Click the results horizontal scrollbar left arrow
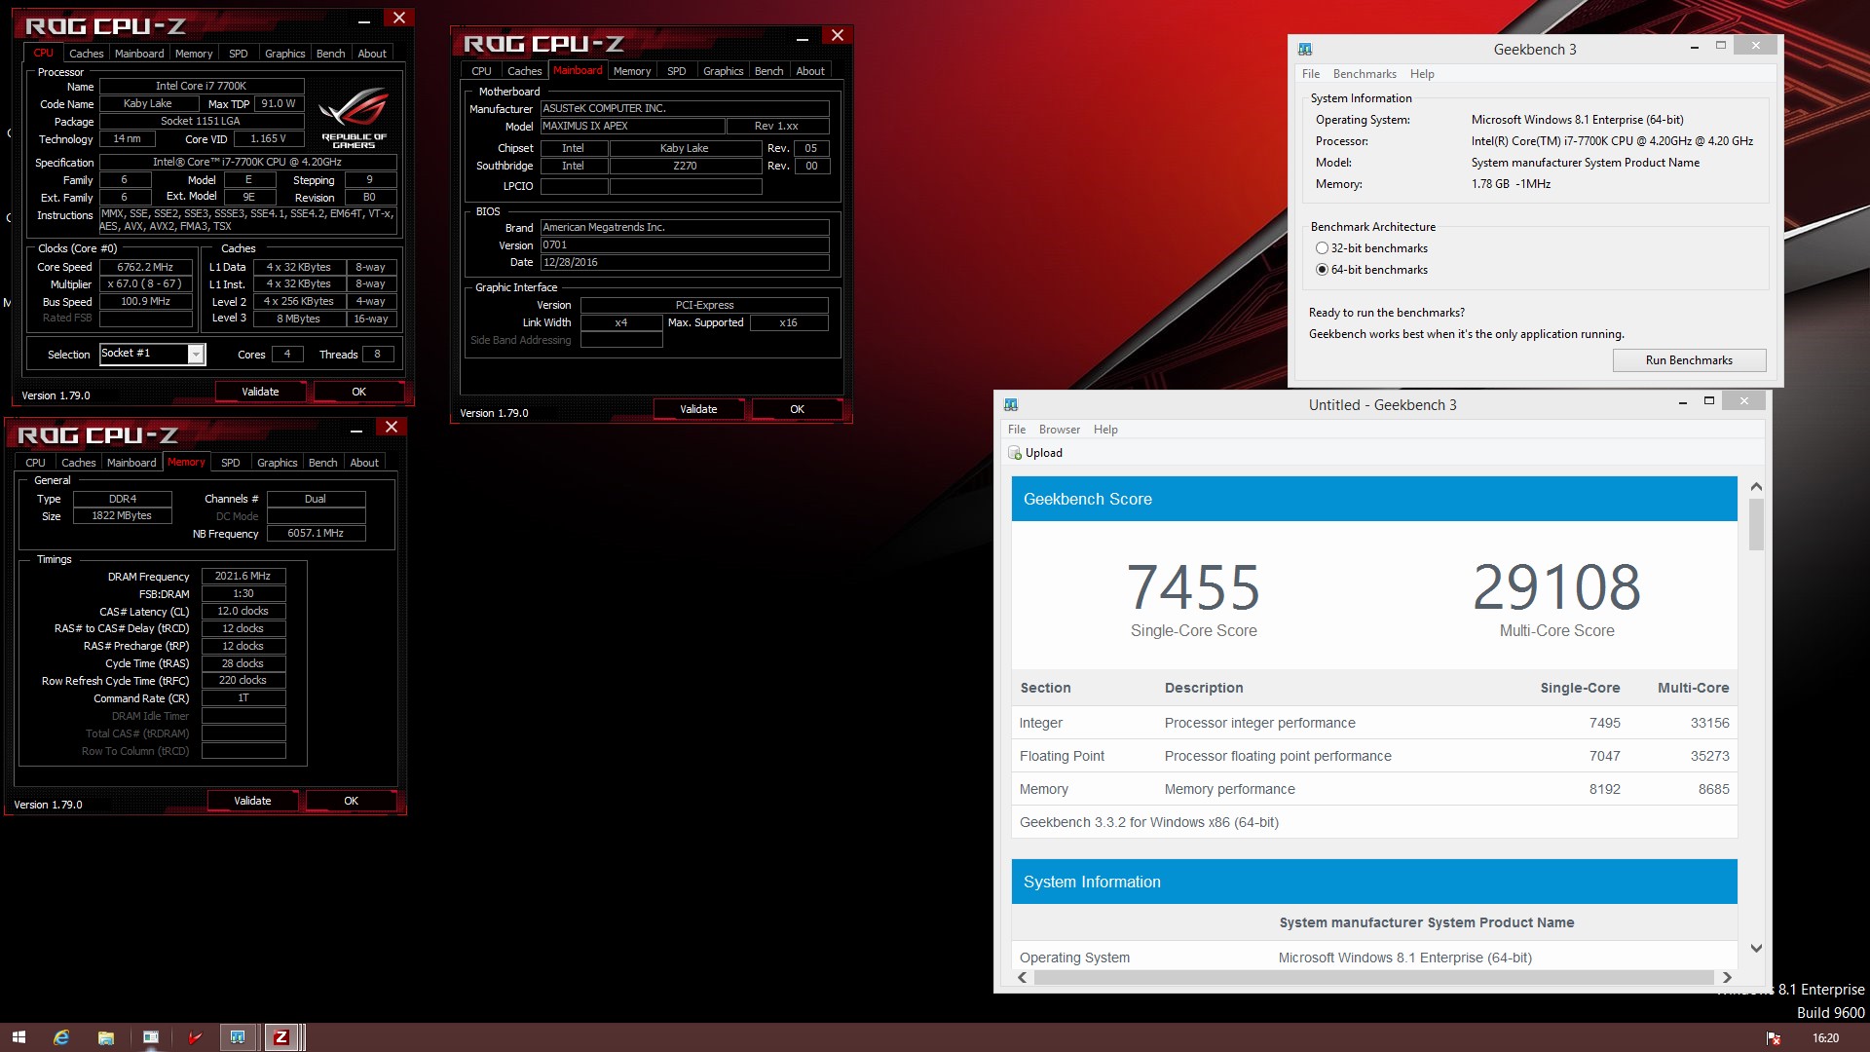Viewport: 1870px width, 1052px height. [1022, 977]
